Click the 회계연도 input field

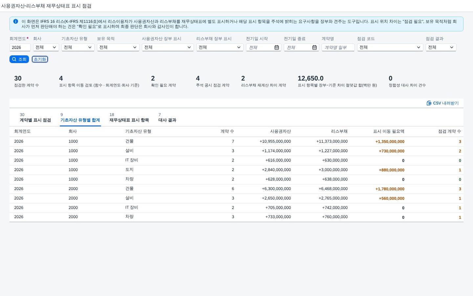[20, 47]
